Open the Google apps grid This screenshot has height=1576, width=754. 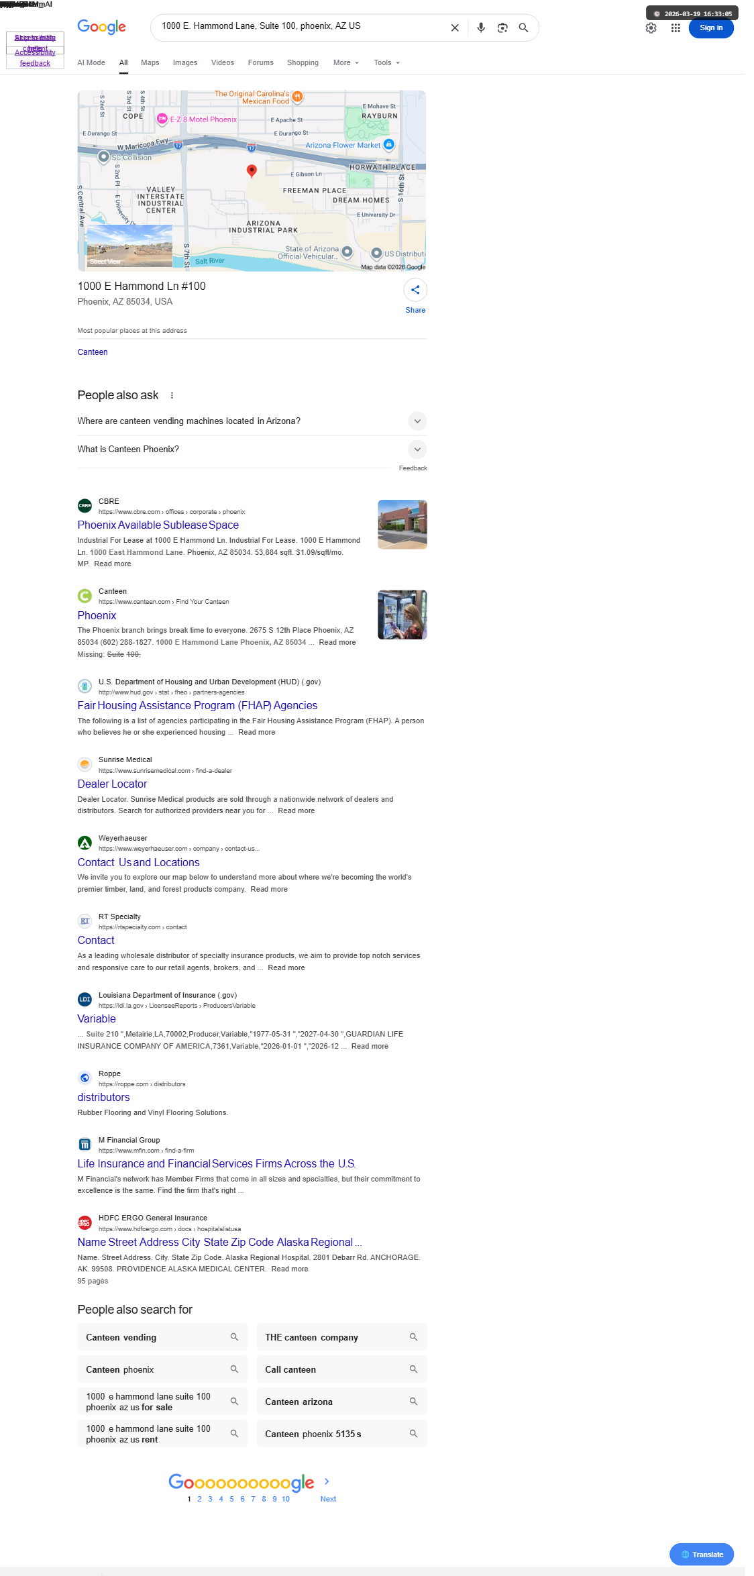tap(676, 28)
